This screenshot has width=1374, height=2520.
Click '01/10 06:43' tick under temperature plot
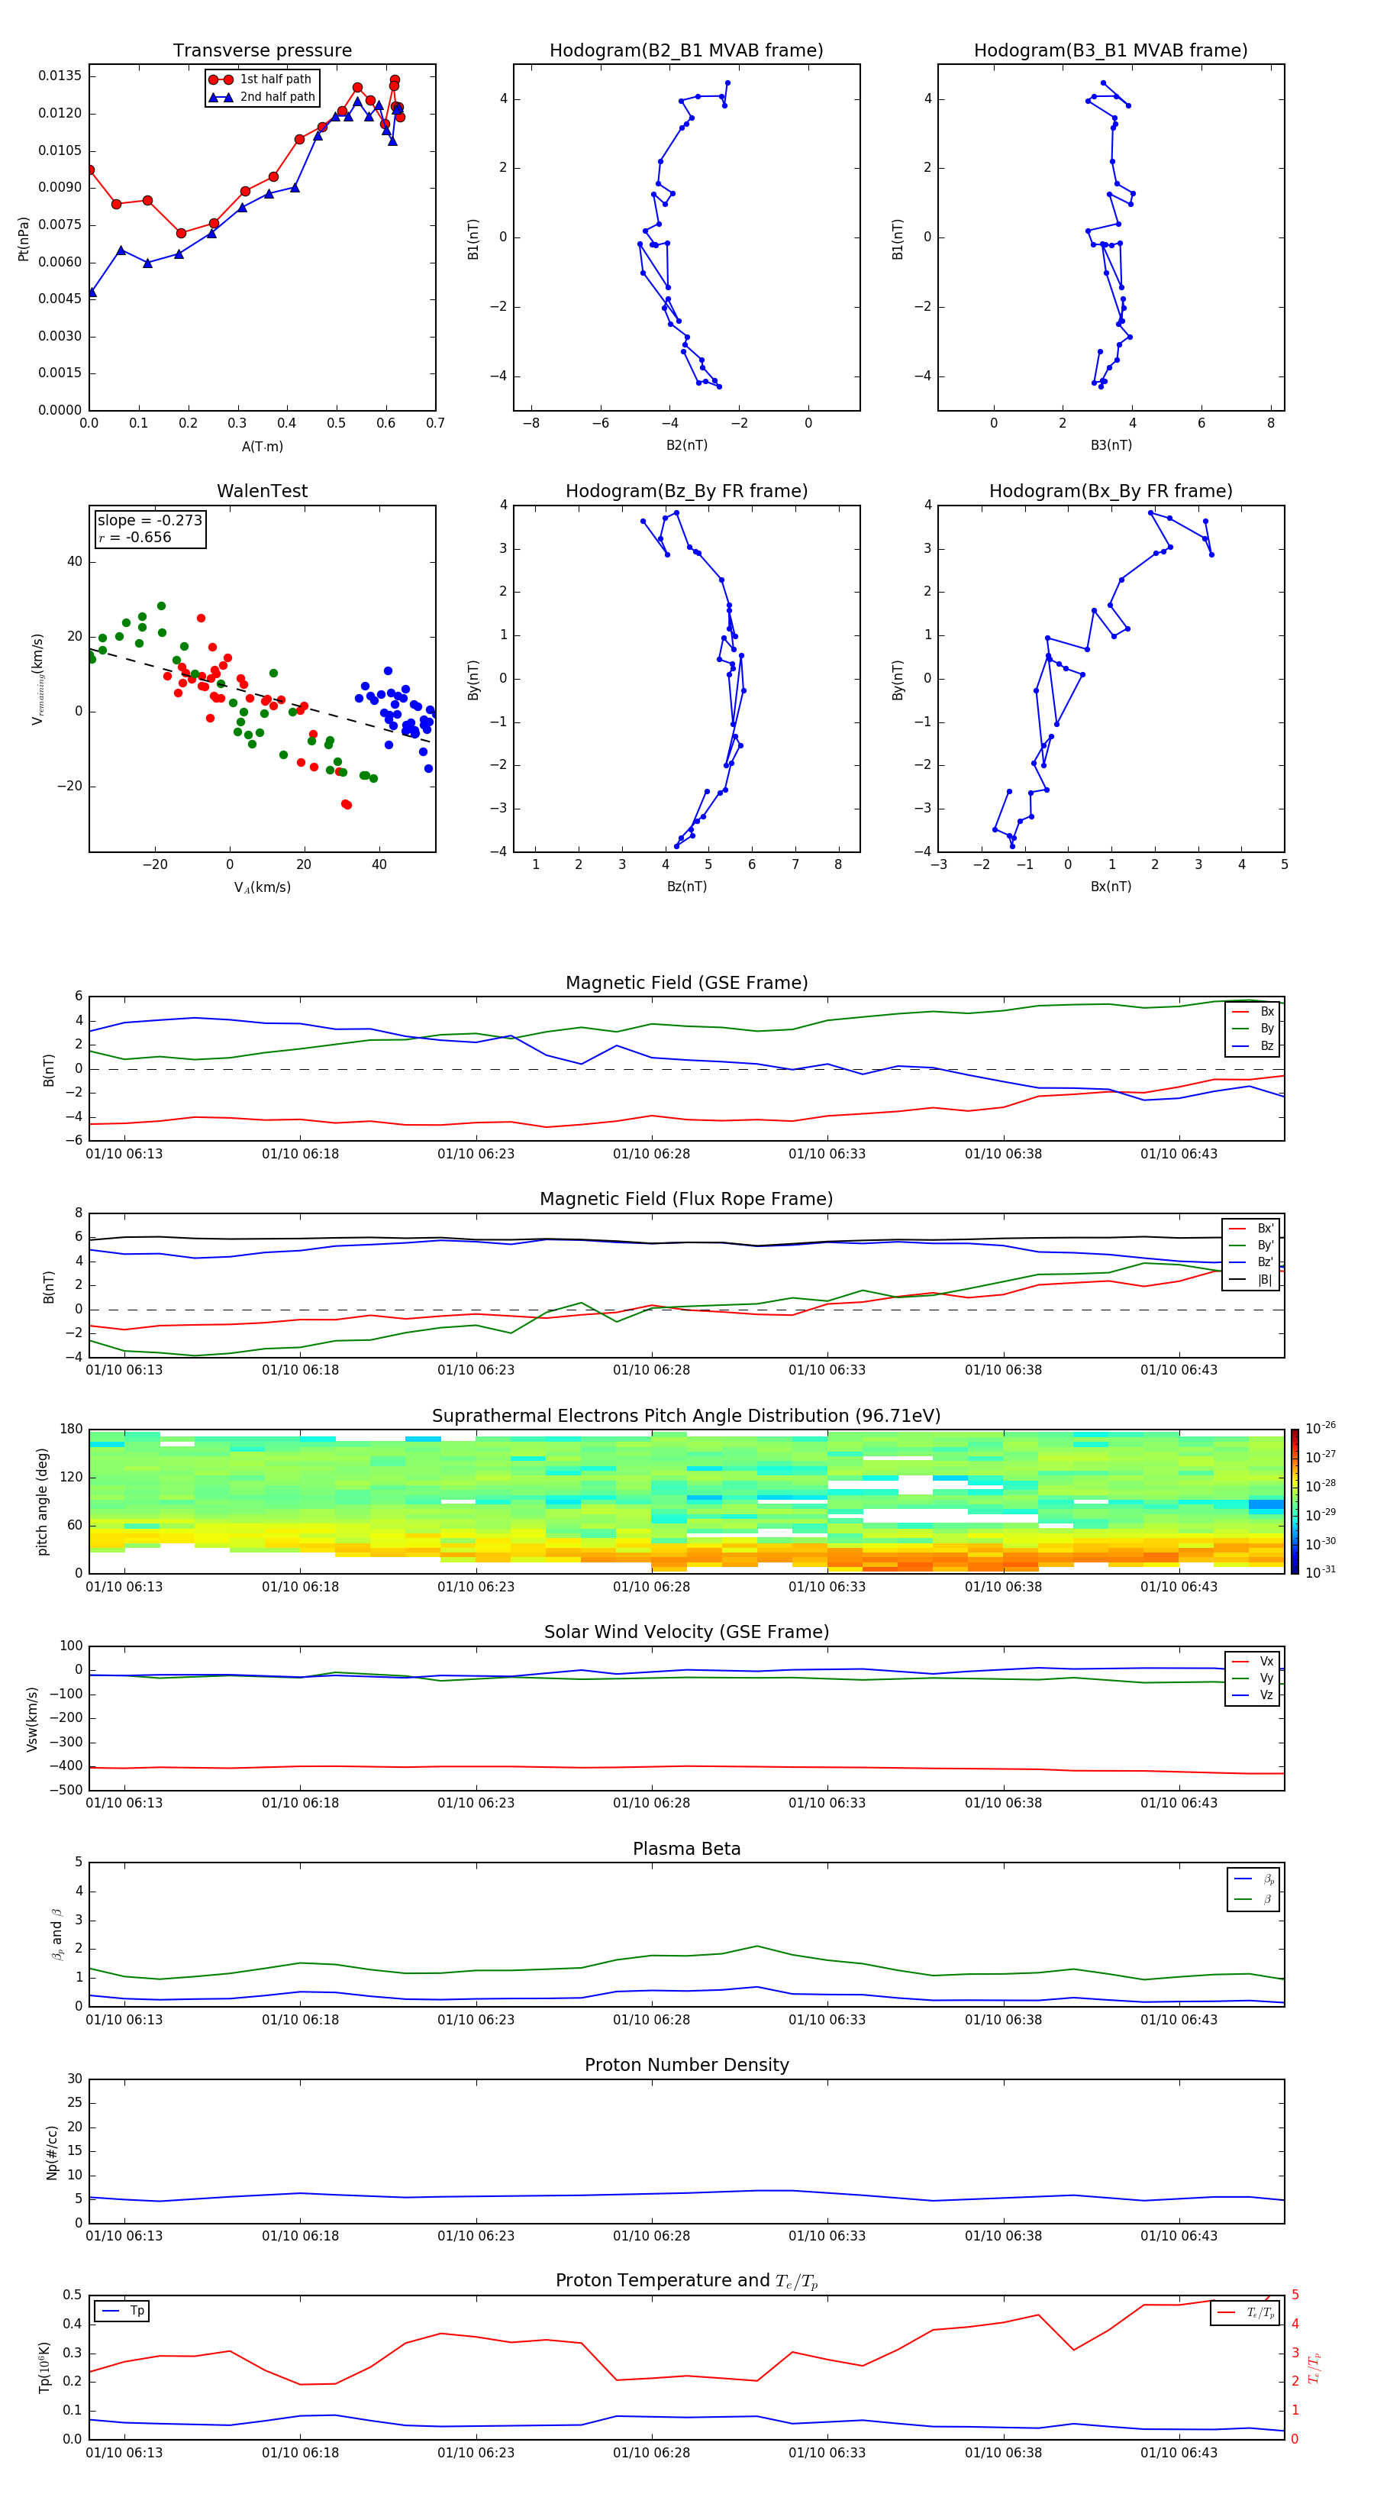[x=1179, y=2454]
